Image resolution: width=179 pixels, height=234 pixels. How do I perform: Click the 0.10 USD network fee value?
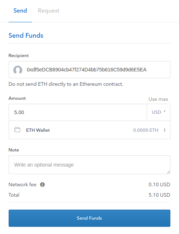click(x=159, y=184)
